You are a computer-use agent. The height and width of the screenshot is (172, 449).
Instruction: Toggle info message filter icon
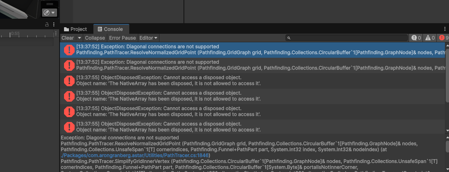click(x=416, y=38)
